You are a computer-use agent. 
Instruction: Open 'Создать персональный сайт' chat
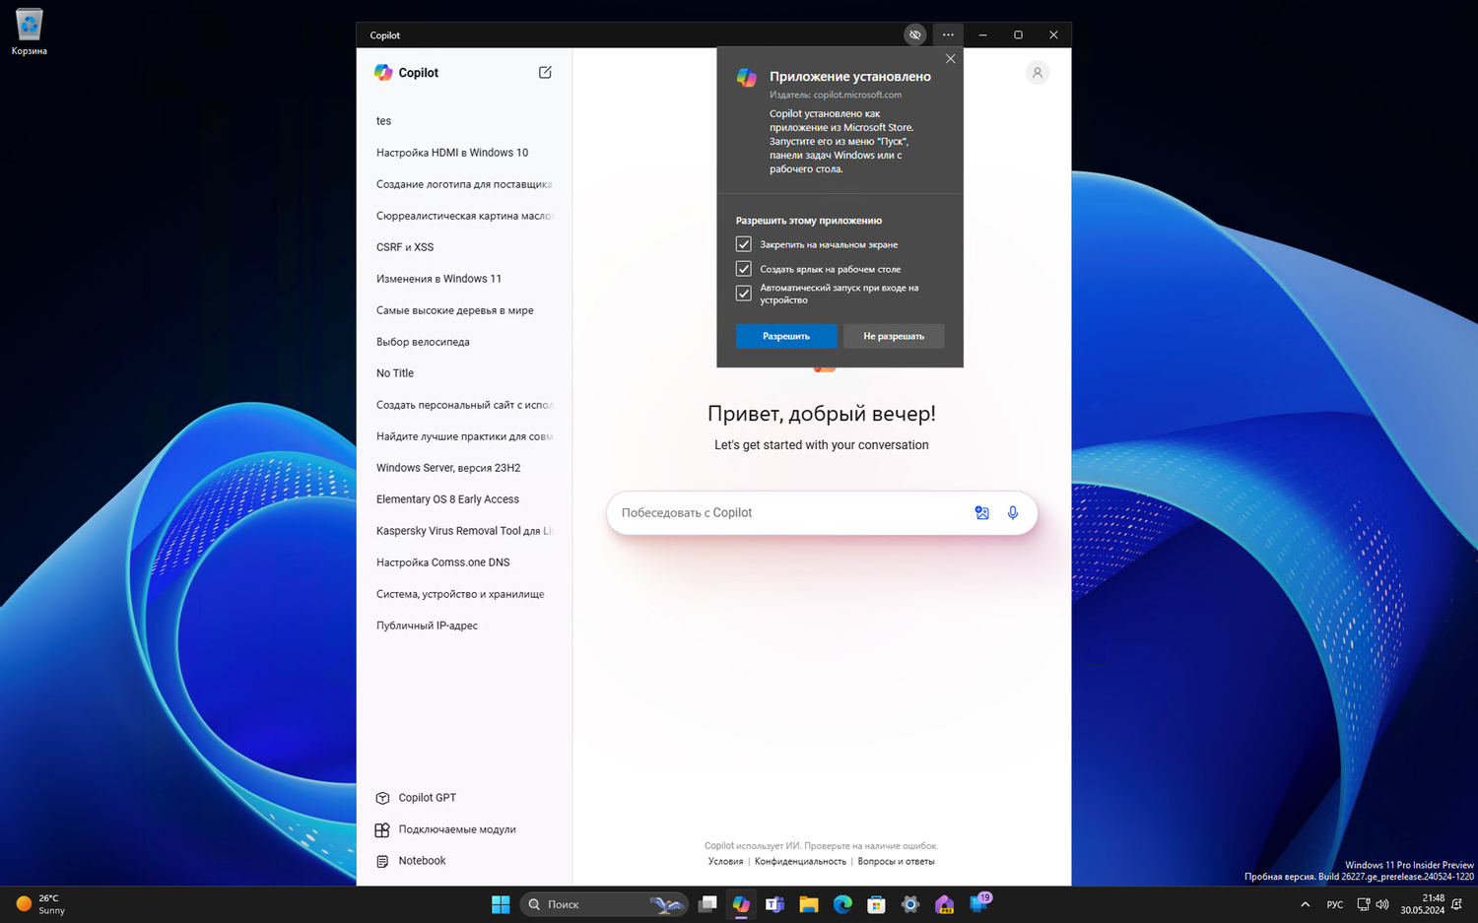(x=464, y=405)
